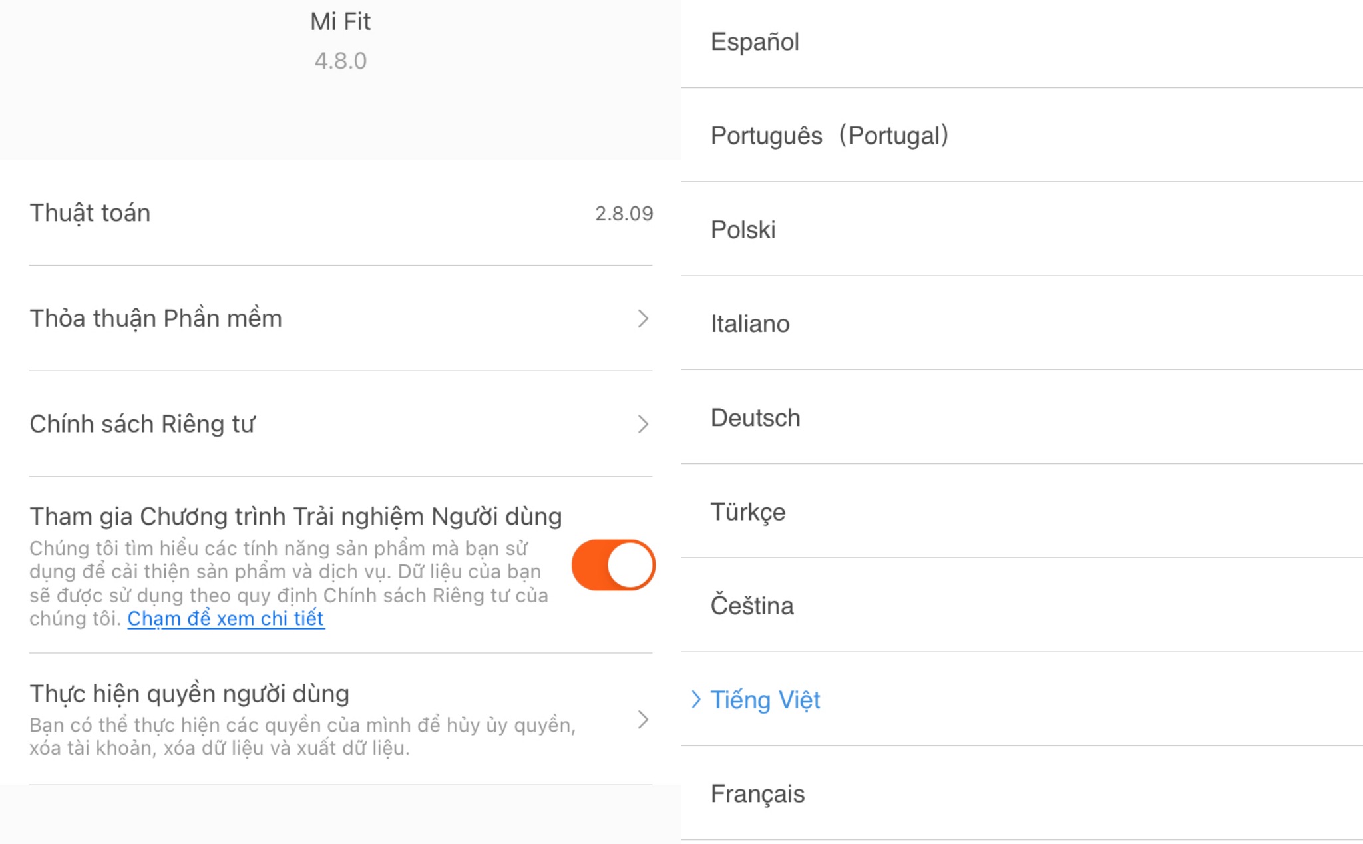1363x844 pixels.
Task: Open the Chính sách Riêng tư row
Action: coord(341,424)
